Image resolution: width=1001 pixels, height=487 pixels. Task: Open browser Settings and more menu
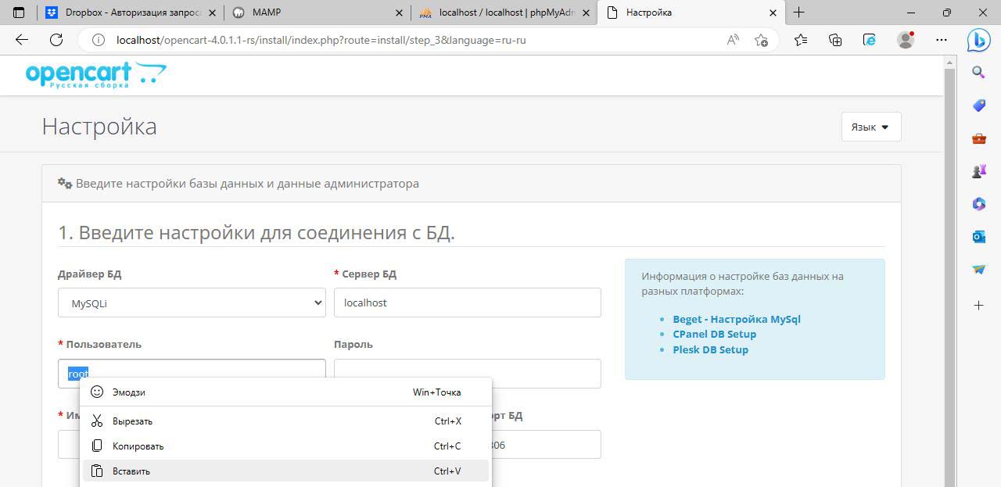point(942,40)
